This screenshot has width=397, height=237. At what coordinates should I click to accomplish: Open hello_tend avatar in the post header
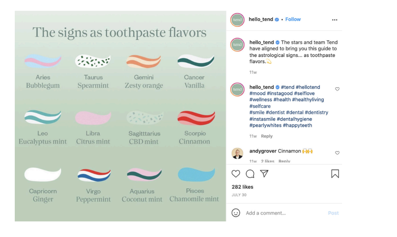click(x=237, y=20)
